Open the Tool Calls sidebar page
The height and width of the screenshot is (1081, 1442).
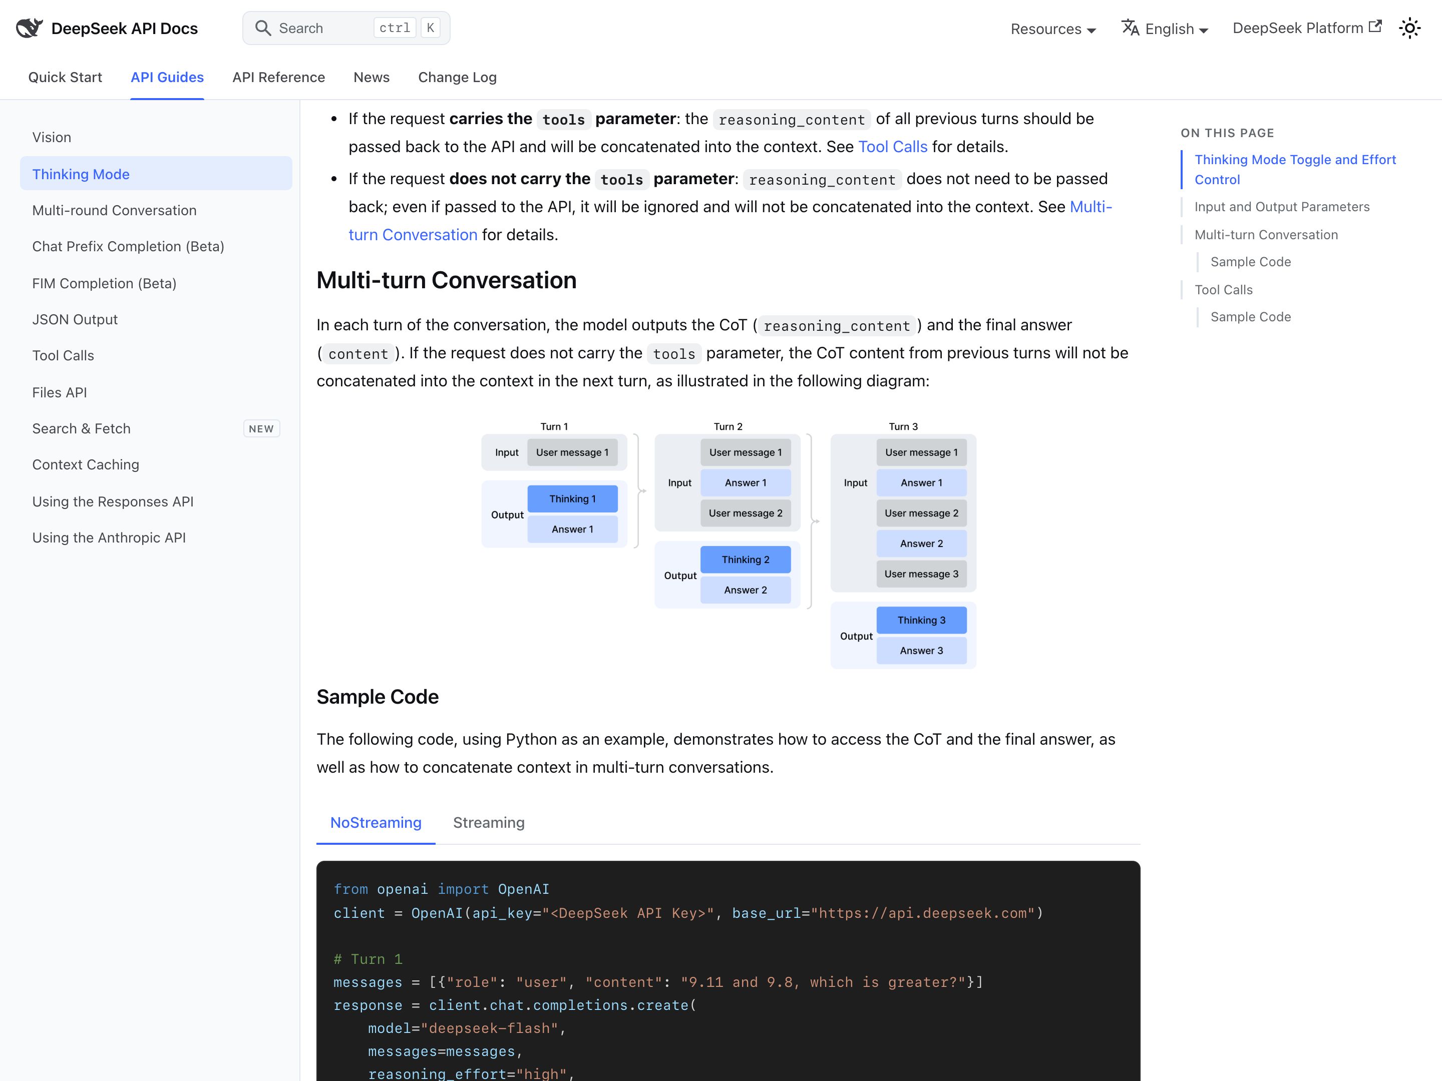[156, 356]
